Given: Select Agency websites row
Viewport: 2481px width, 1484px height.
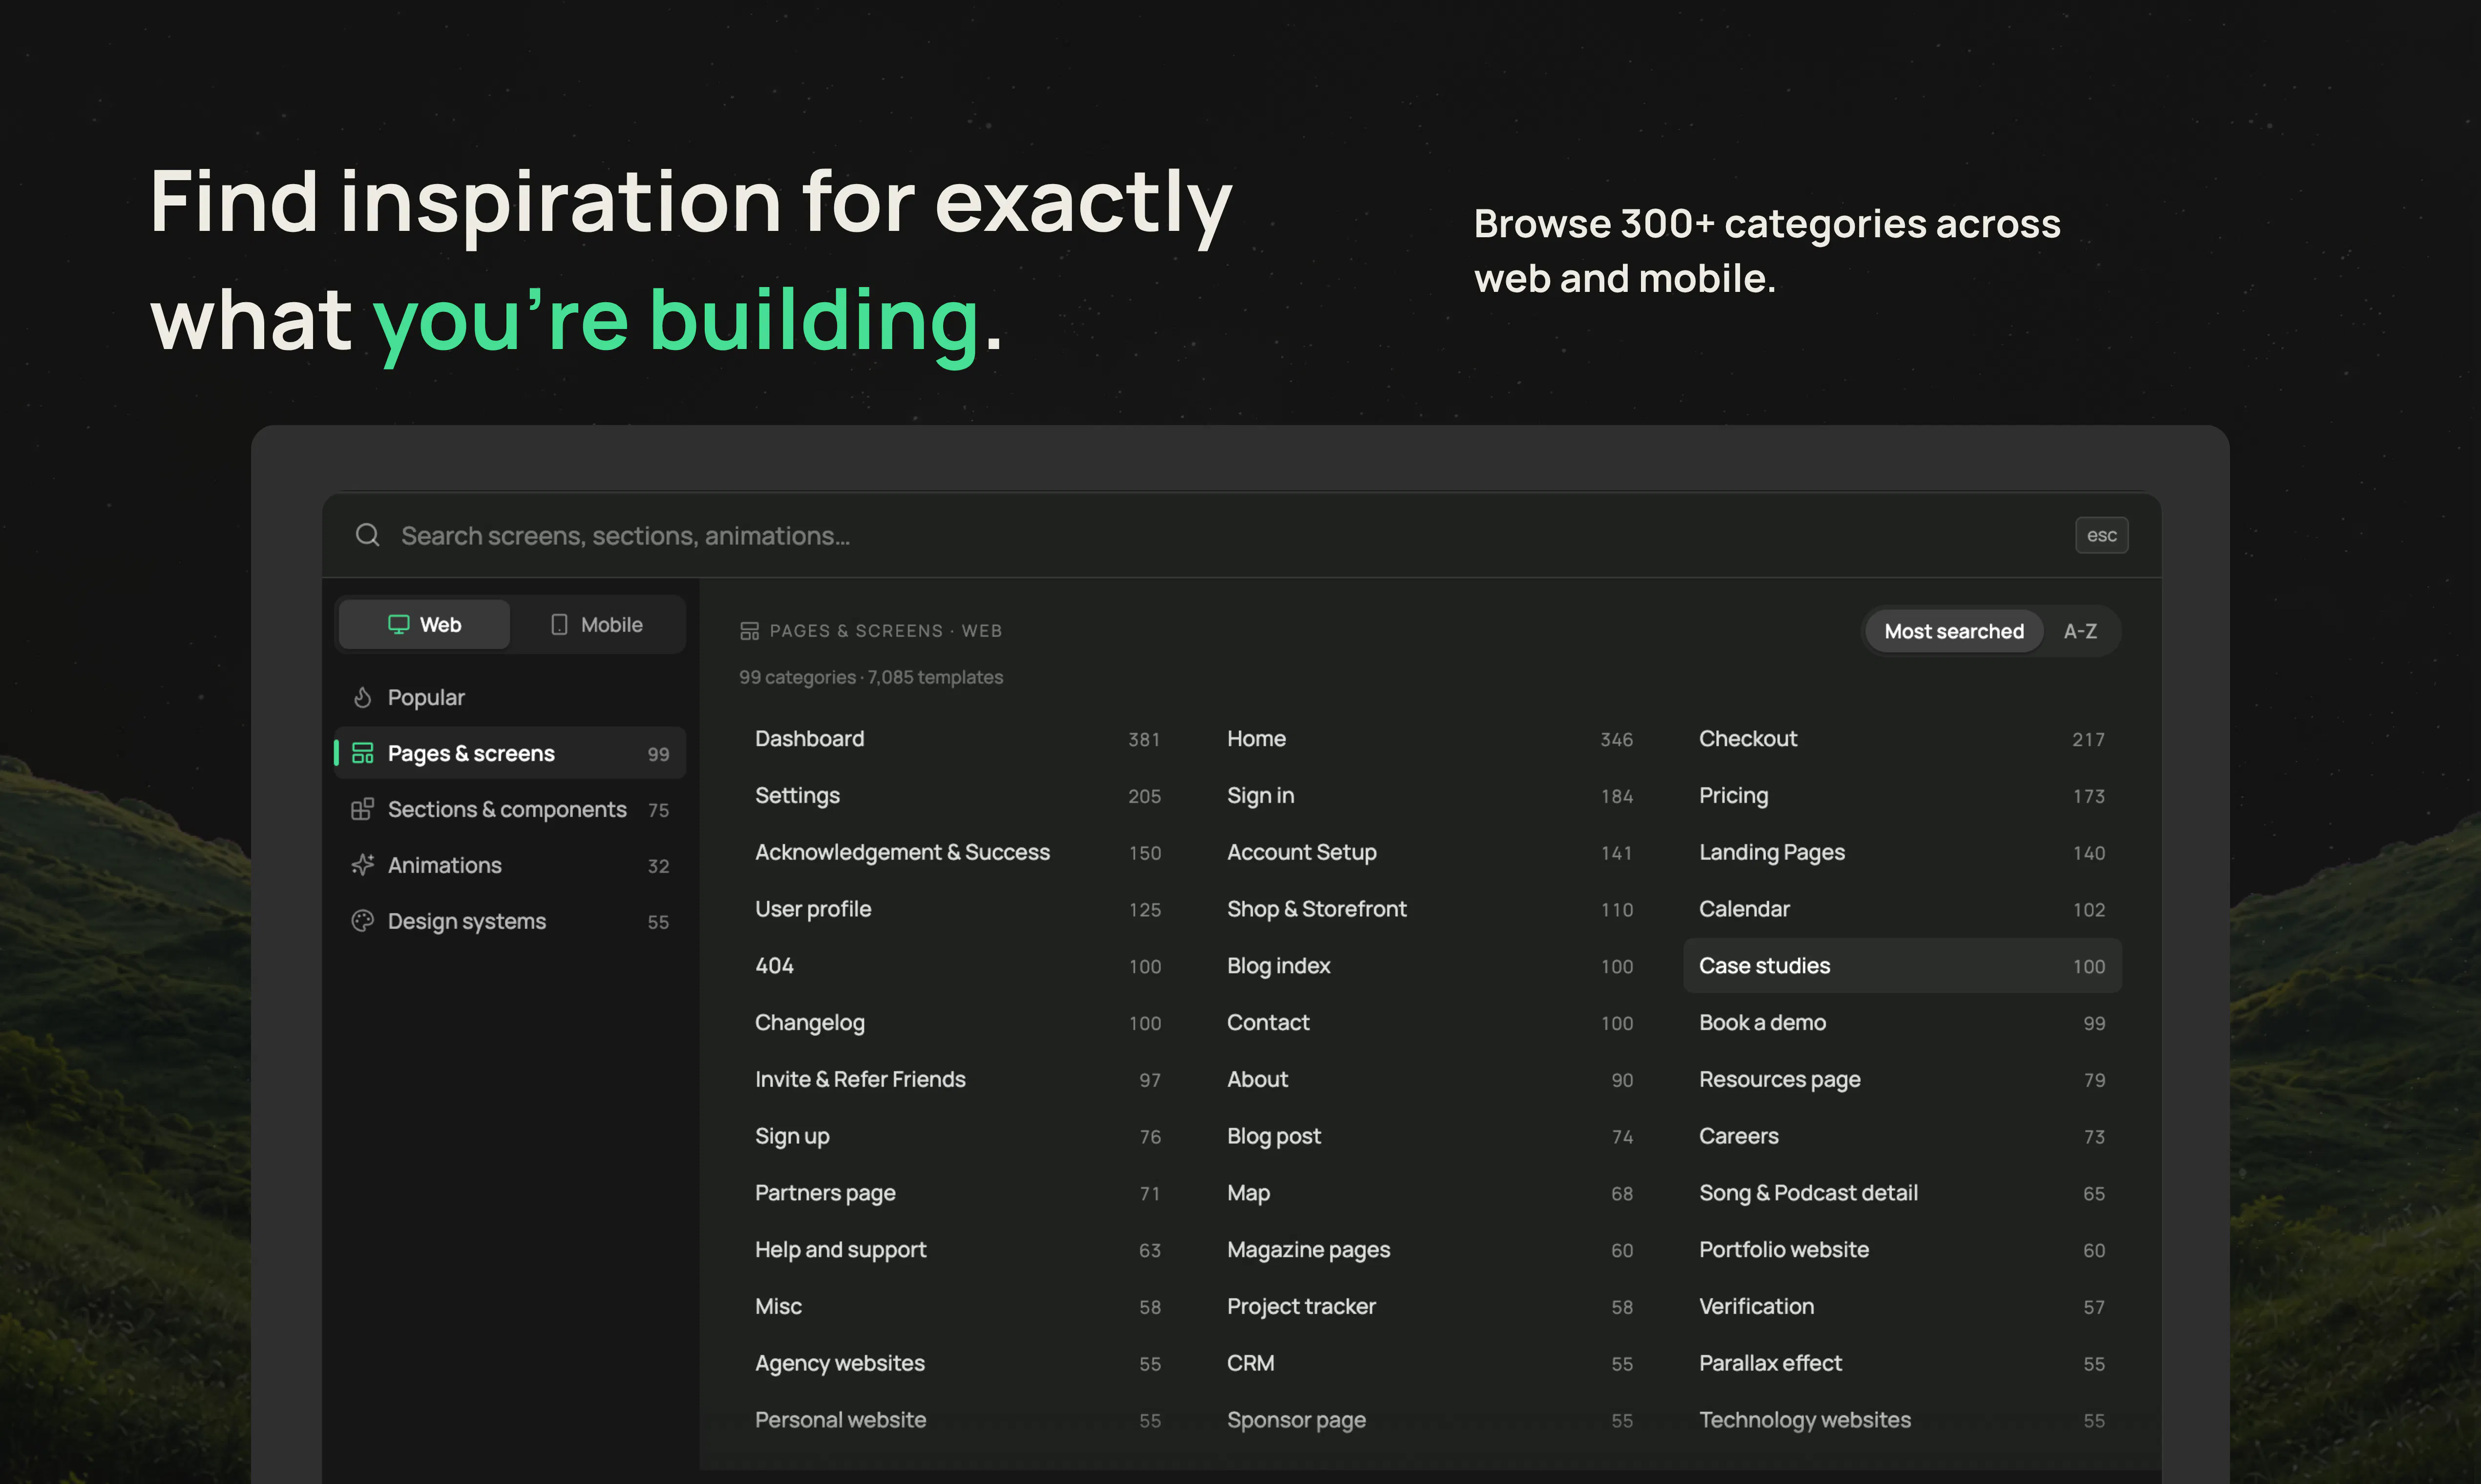Looking at the screenshot, I should coord(958,1363).
